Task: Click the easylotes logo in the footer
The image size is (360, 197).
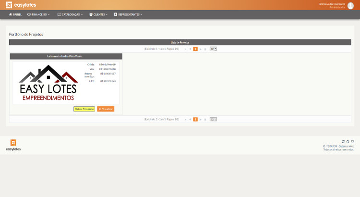Action: pyautogui.click(x=13, y=145)
